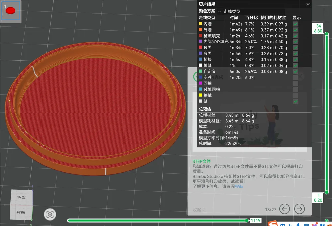Screen dimensions: 332x226
Task: Enable display of 空驶 travel moves
Action: click(x=295, y=77)
